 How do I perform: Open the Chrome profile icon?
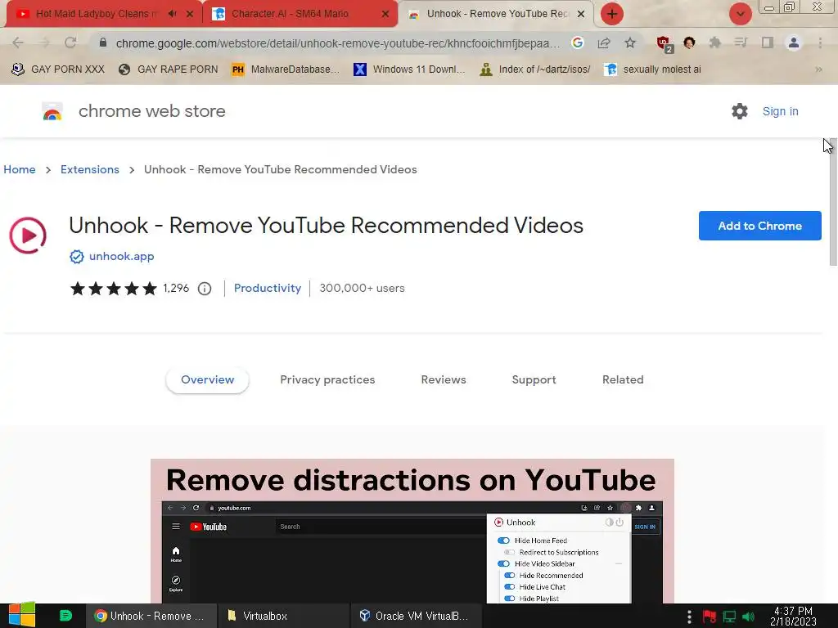794,43
